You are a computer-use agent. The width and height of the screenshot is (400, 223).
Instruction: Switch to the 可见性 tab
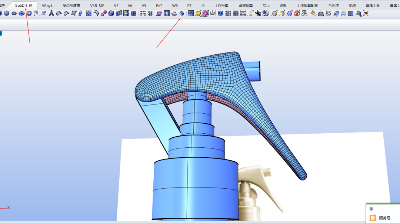click(334, 5)
